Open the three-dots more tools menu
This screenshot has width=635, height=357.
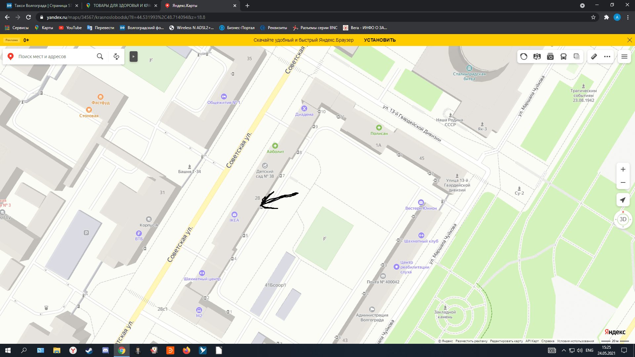pyautogui.click(x=607, y=57)
